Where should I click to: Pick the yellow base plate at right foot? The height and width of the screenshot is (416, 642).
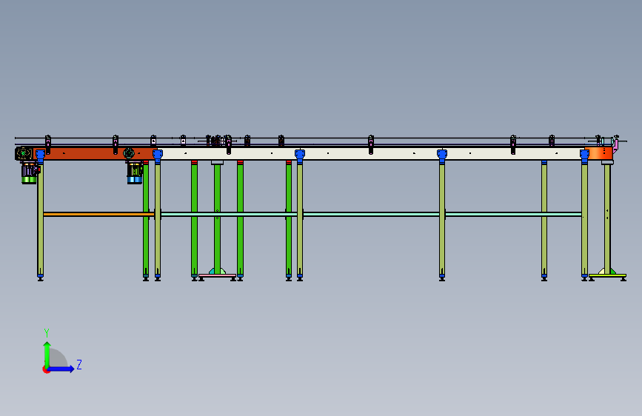608,275
